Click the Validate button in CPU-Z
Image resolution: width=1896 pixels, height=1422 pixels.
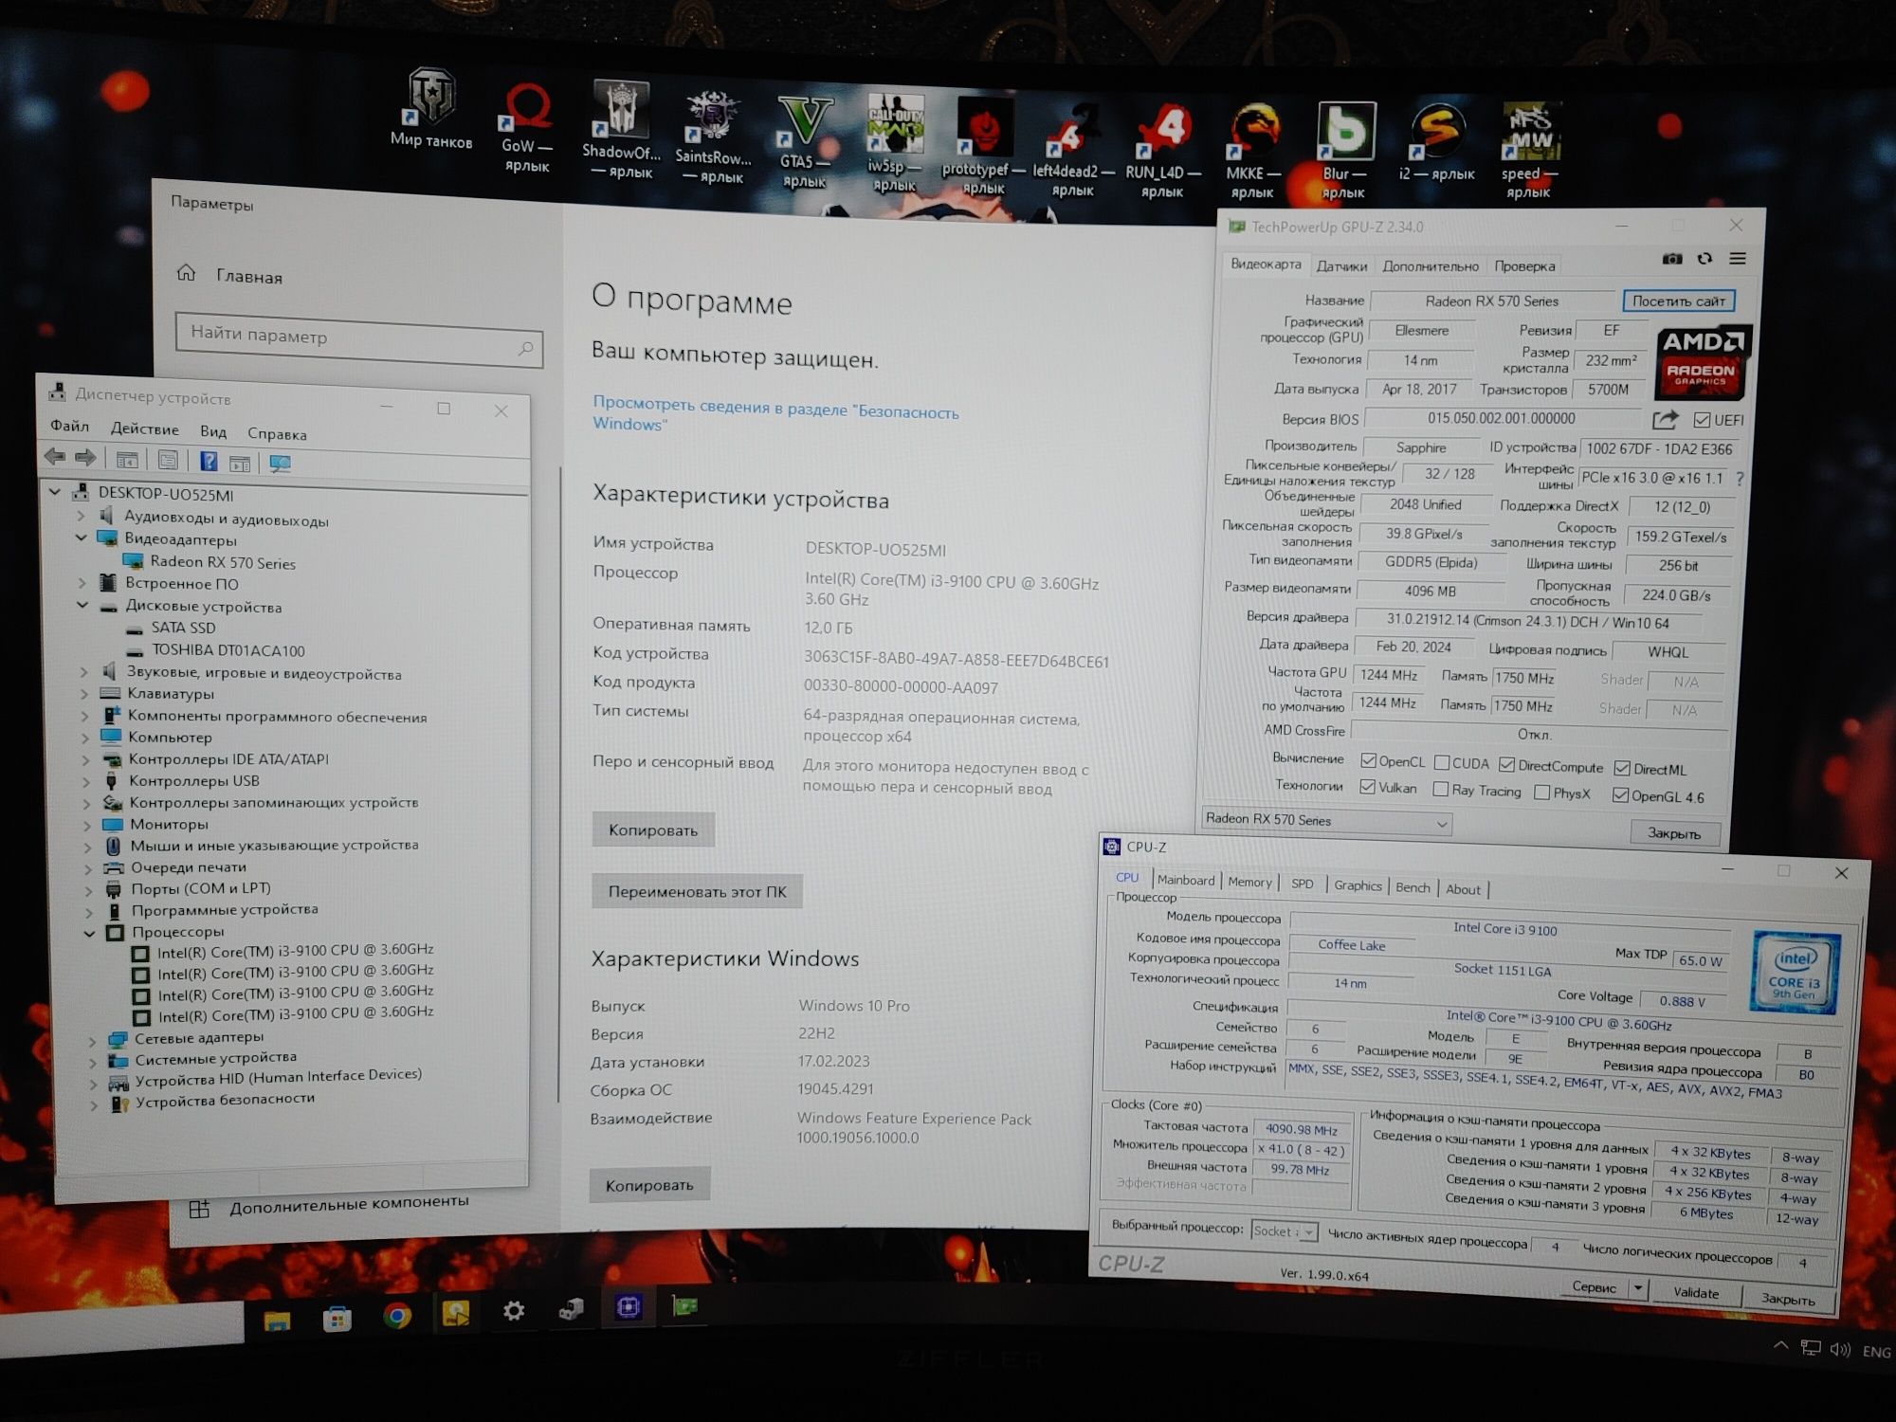(1695, 1293)
